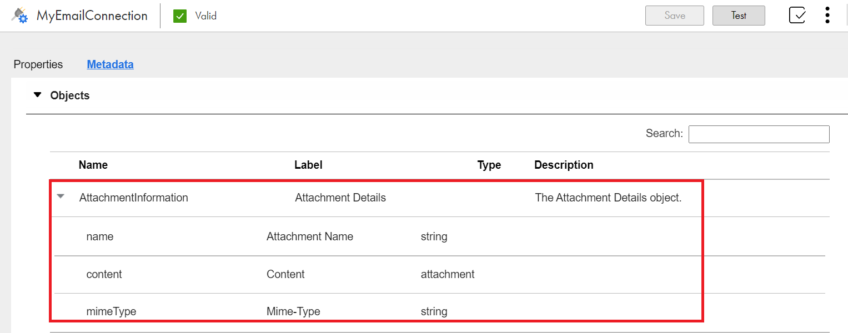Click the MyEmailConnection title text
Screen dimensions: 848x333
coord(92,16)
